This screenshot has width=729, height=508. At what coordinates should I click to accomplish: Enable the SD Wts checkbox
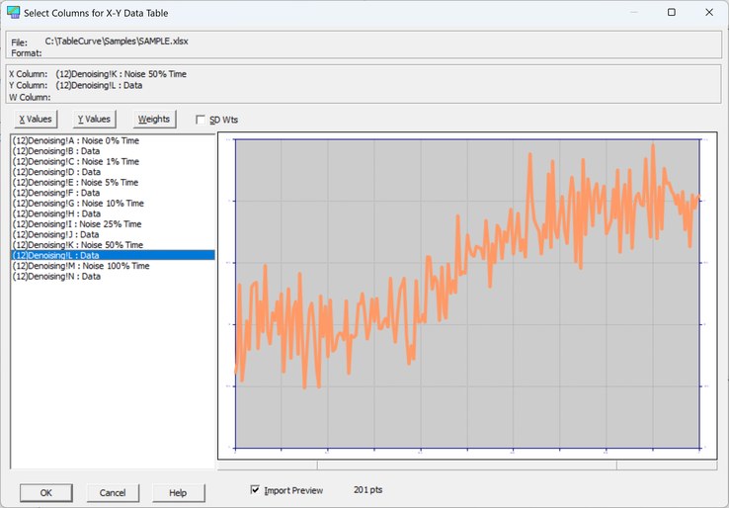click(x=201, y=120)
